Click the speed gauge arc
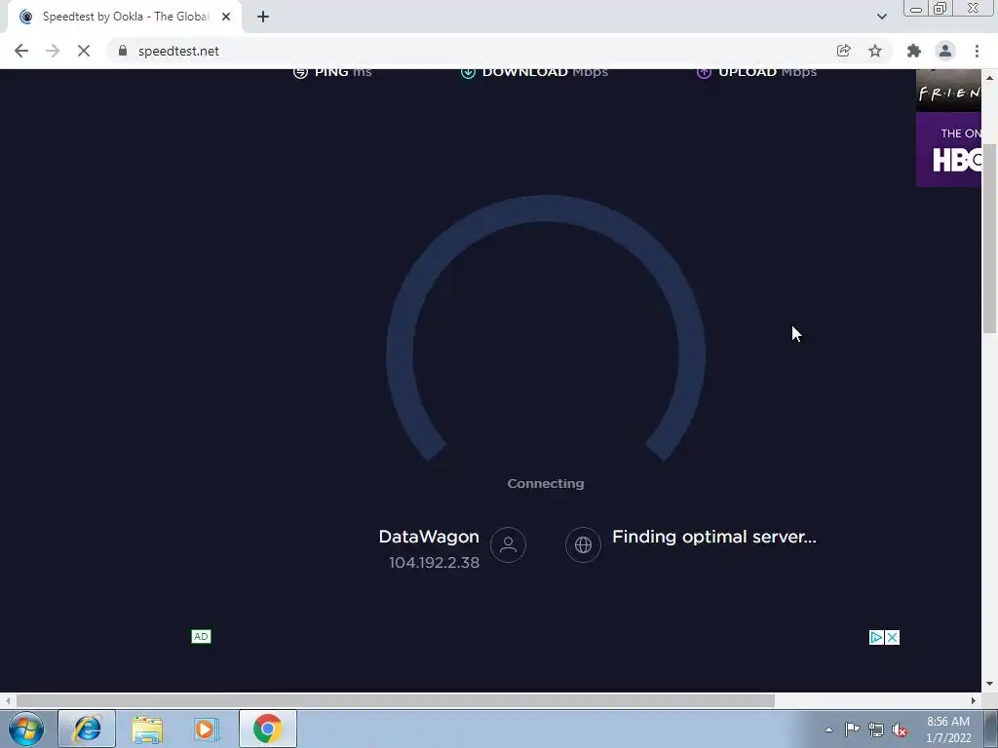The width and height of the screenshot is (998, 748). tap(546, 208)
